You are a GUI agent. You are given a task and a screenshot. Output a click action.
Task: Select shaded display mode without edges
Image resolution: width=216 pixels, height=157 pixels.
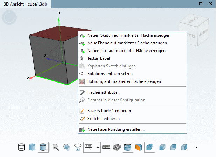pos(32,147)
